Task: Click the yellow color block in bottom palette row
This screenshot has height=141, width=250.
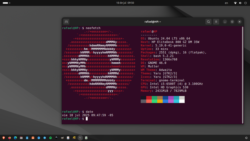Action: coord(160,101)
